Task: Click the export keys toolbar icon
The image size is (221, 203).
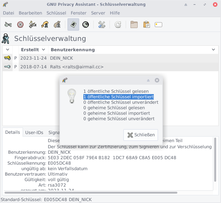Action: point(57,24)
